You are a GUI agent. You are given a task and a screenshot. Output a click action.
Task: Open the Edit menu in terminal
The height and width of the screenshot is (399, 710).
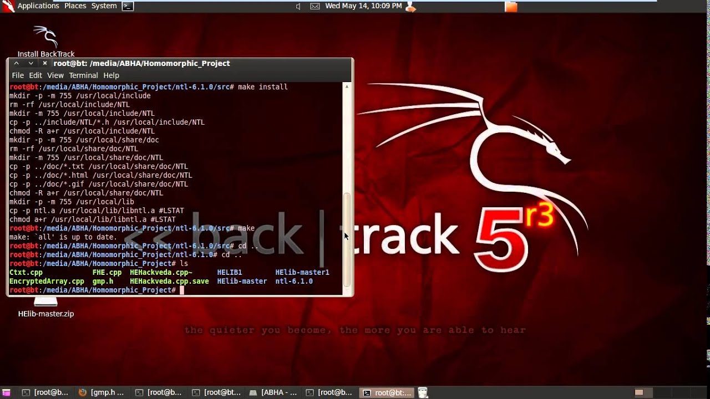pos(35,75)
